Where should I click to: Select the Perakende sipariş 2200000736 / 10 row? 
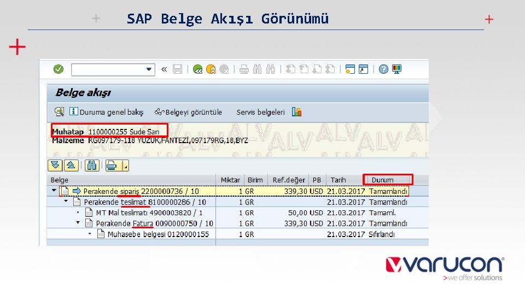[234, 191]
